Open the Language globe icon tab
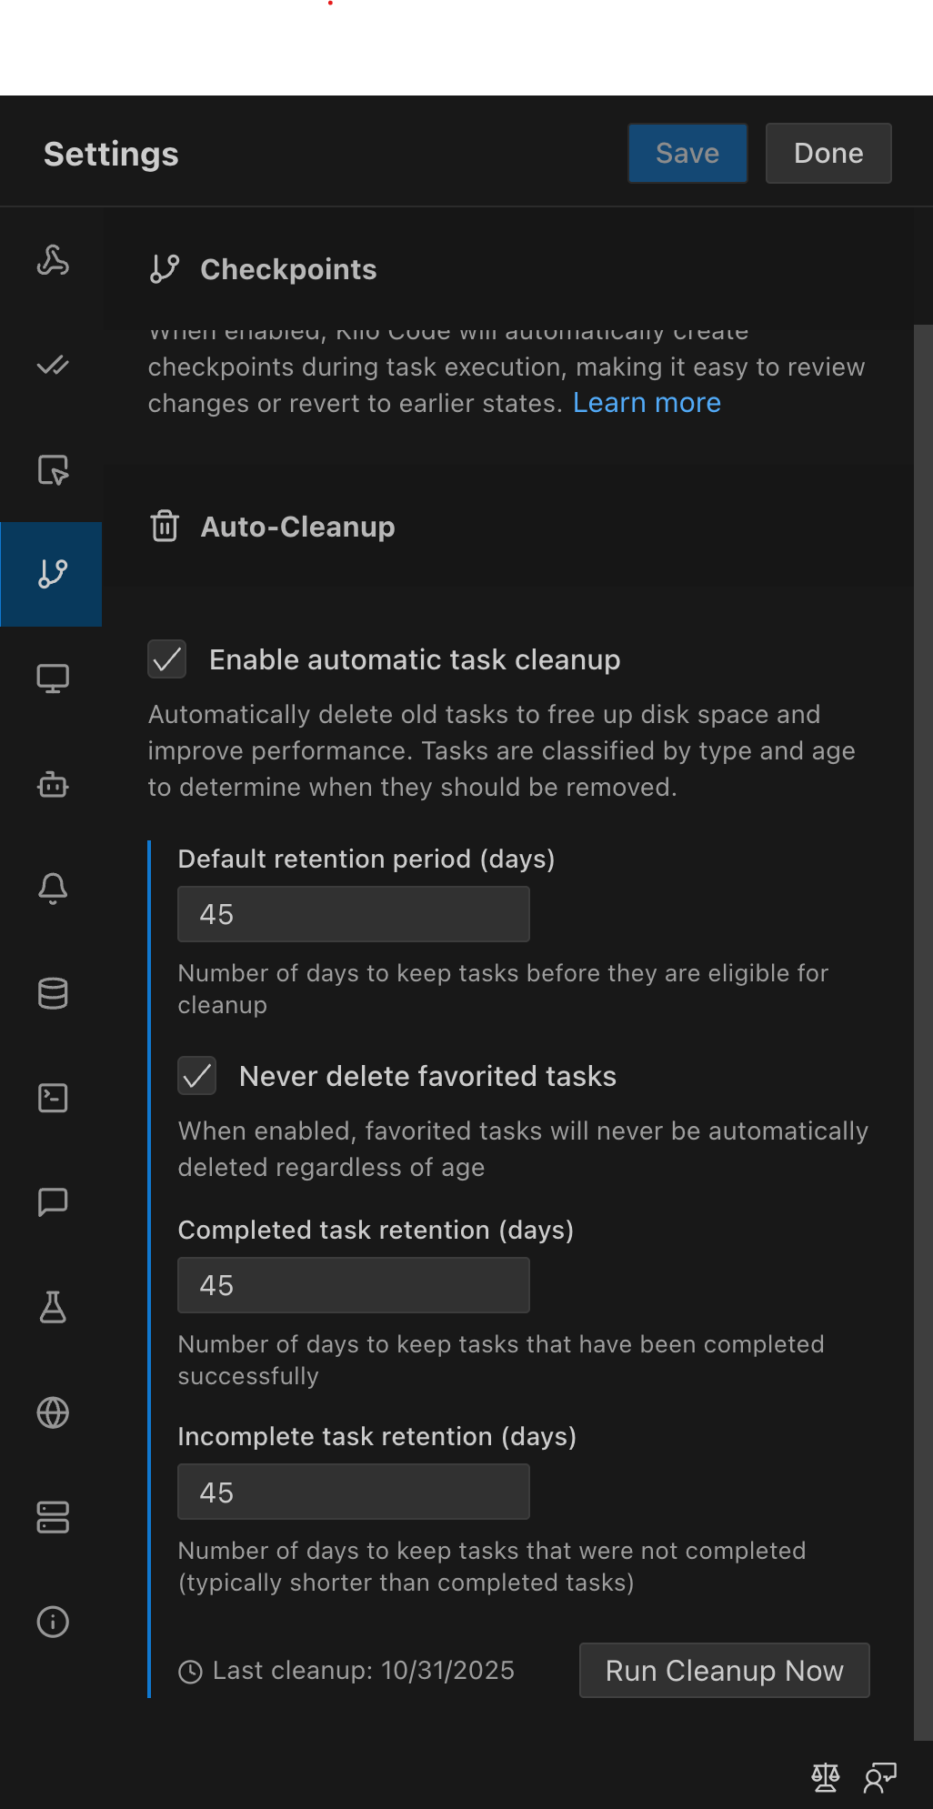The image size is (933, 1809). (53, 1412)
